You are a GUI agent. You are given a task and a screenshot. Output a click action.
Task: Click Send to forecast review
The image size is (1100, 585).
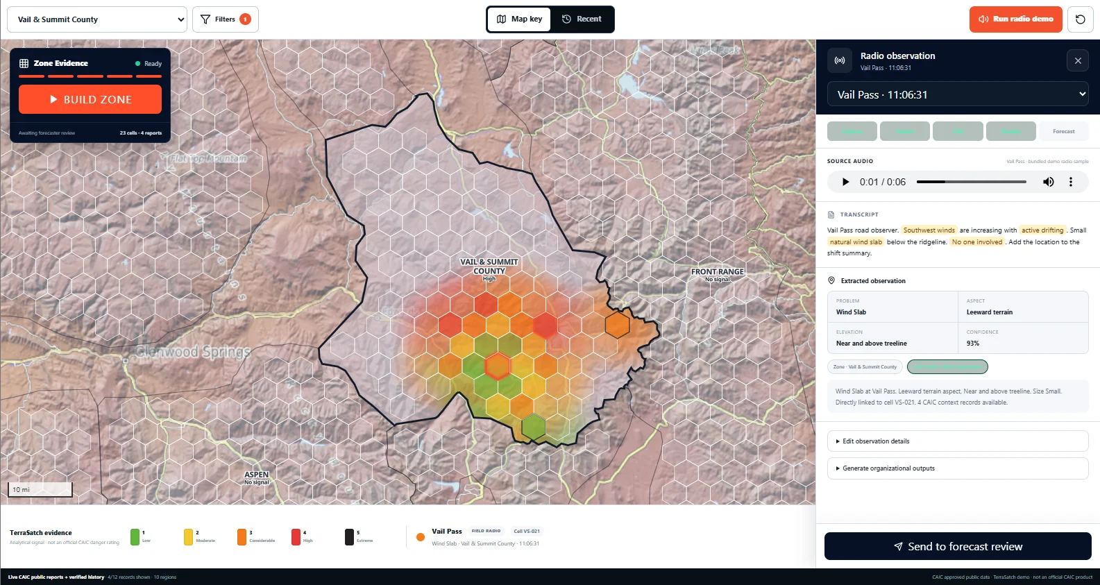958,546
